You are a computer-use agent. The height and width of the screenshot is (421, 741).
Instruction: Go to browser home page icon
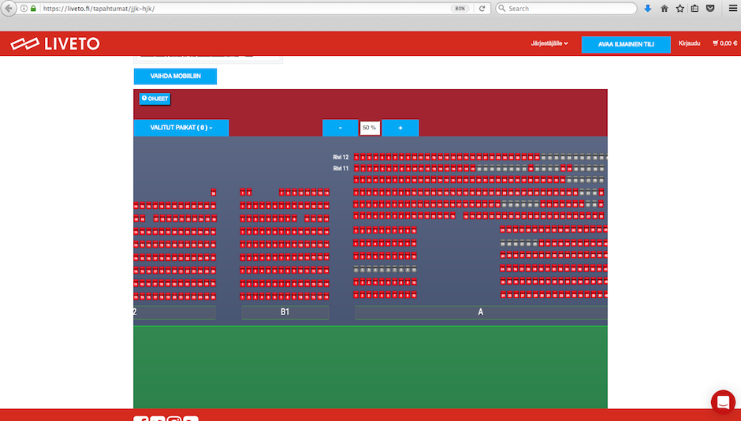point(664,9)
